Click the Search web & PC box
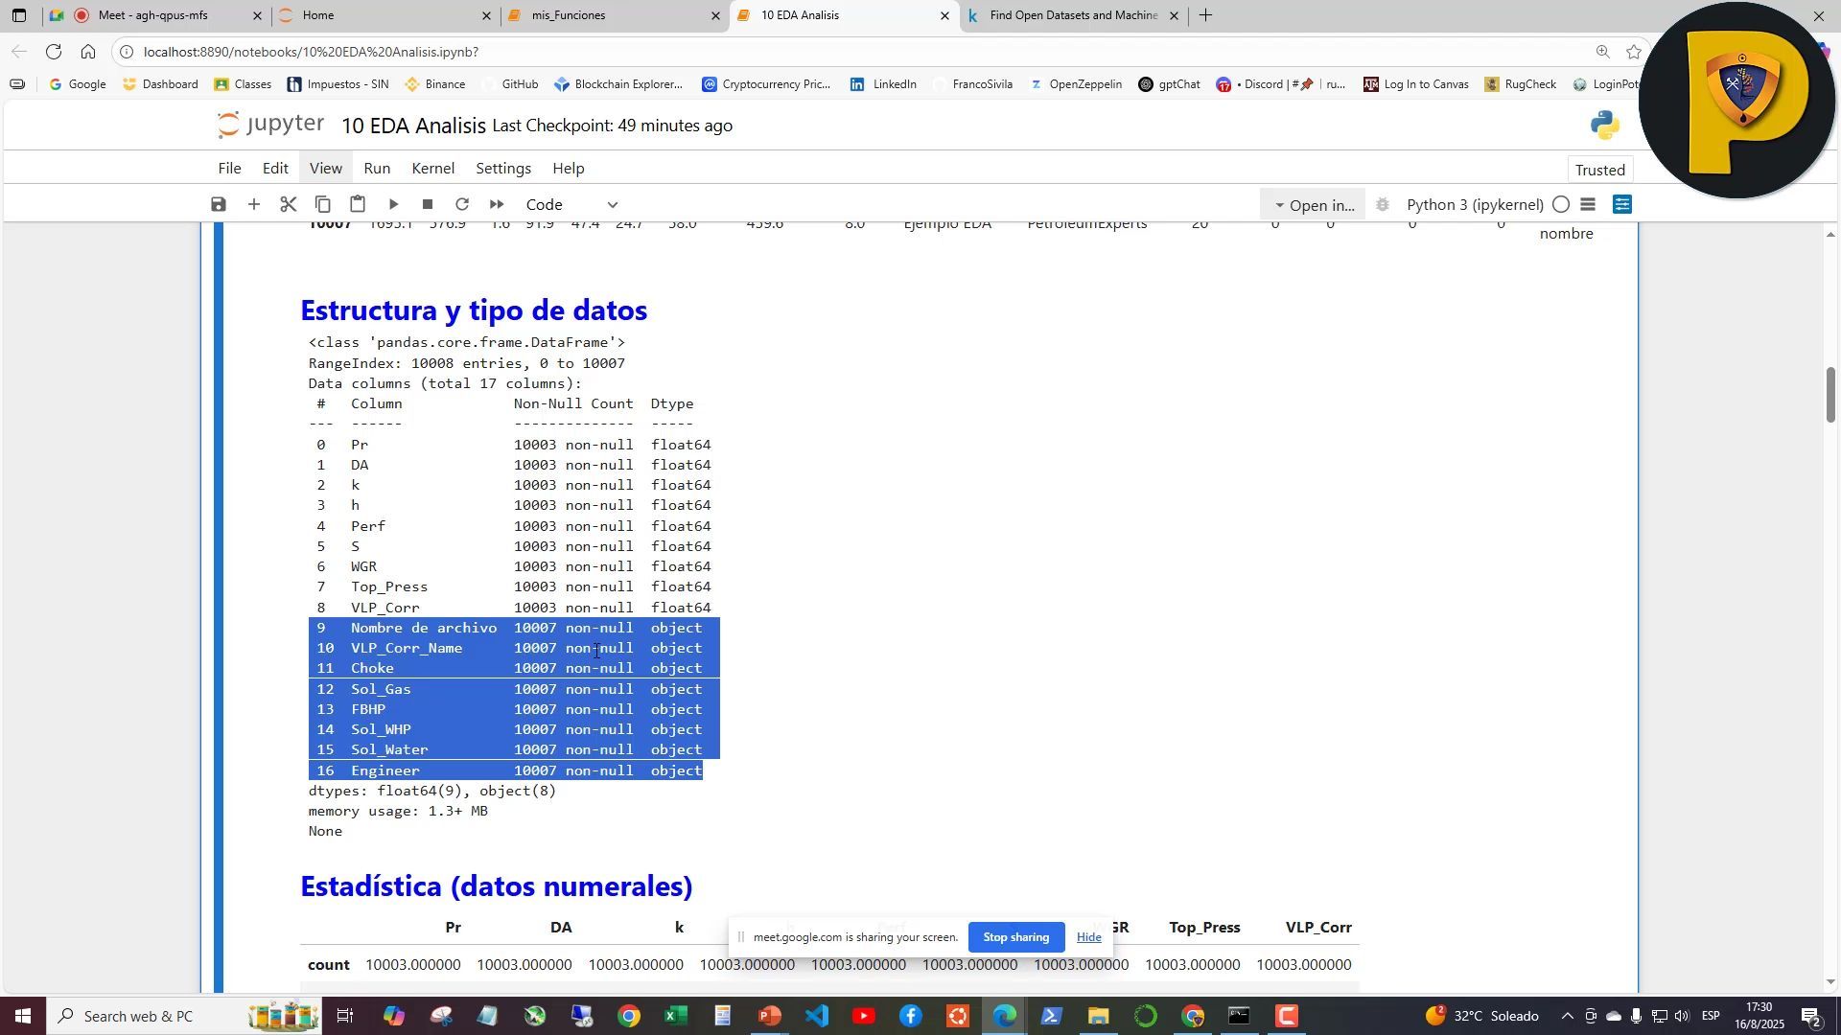Screen dimensions: 1841x1035 click(x=184, y=1017)
